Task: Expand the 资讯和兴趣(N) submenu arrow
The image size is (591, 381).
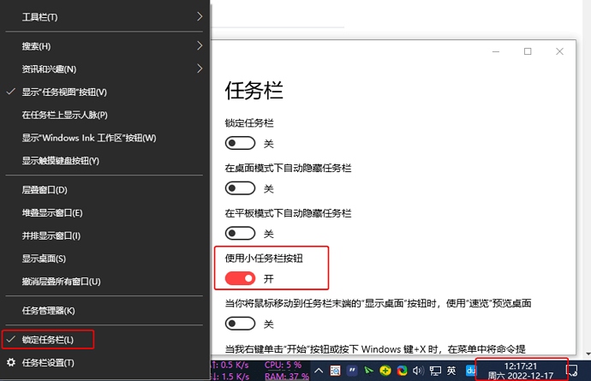Action: pyautogui.click(x=200, y=69)
